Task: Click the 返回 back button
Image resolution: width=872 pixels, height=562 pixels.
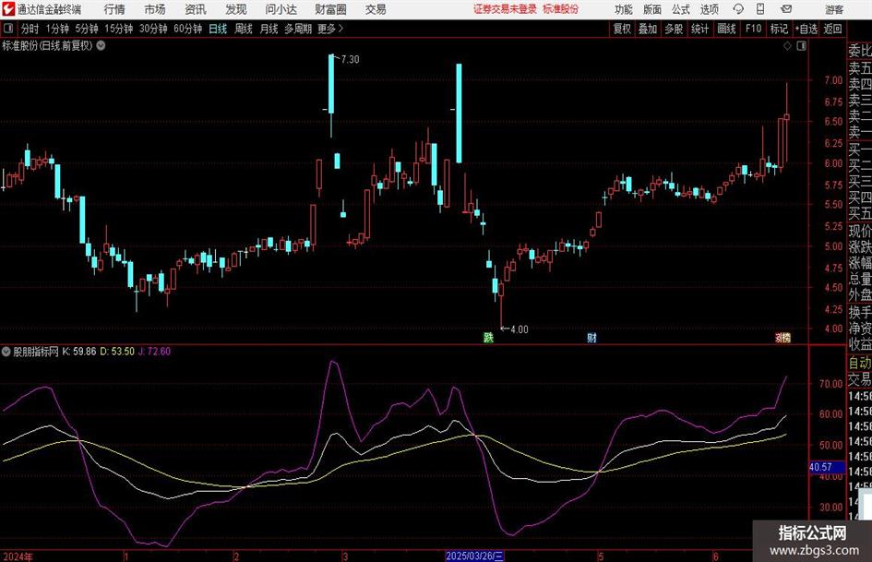Action: point(832,29)
